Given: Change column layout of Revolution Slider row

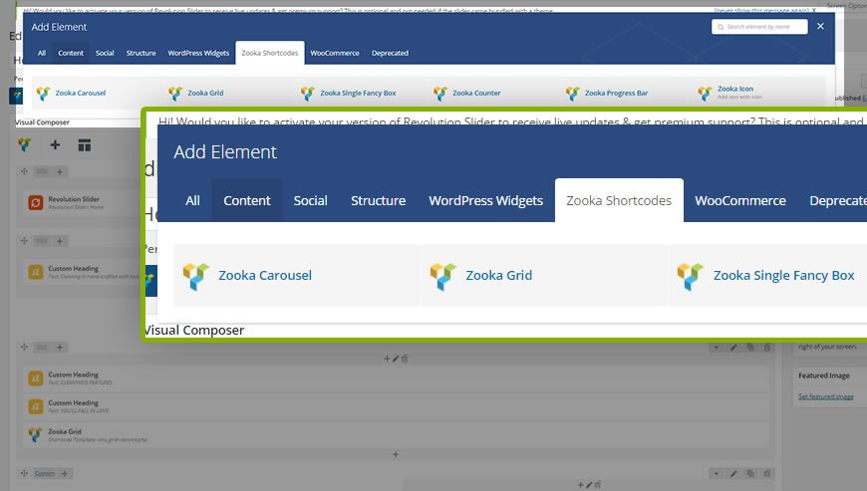Looking at the screenshot, I should tap(42, 171).
